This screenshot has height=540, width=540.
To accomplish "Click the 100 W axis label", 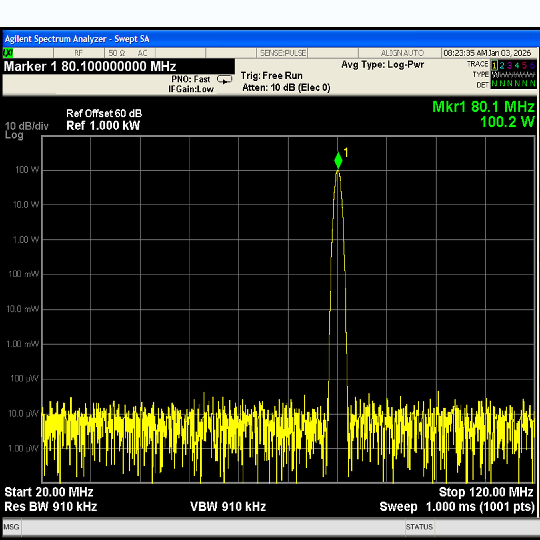I will (27, 170).
